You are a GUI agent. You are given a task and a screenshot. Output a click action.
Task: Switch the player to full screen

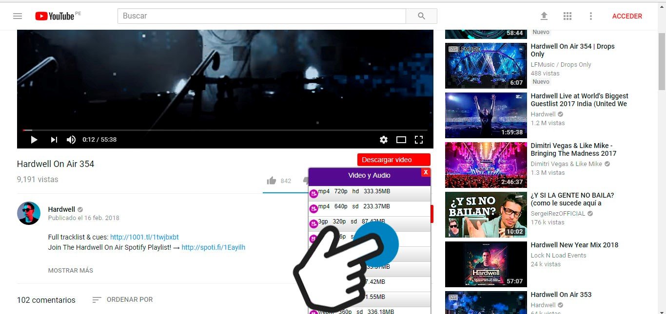point(419,140)
